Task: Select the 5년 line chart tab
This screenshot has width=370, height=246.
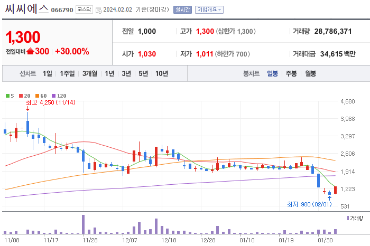Action: 143,73
